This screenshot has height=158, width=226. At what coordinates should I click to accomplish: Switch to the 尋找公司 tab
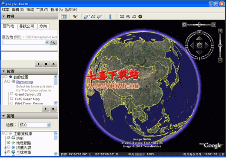tap(27, 26)
